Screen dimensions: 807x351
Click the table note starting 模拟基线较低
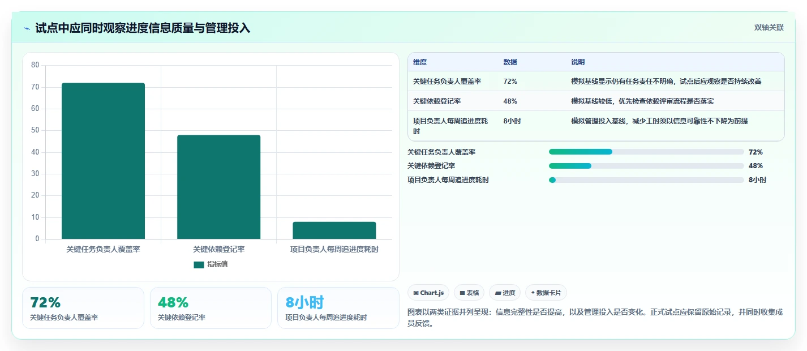click(x=642, y=101)
